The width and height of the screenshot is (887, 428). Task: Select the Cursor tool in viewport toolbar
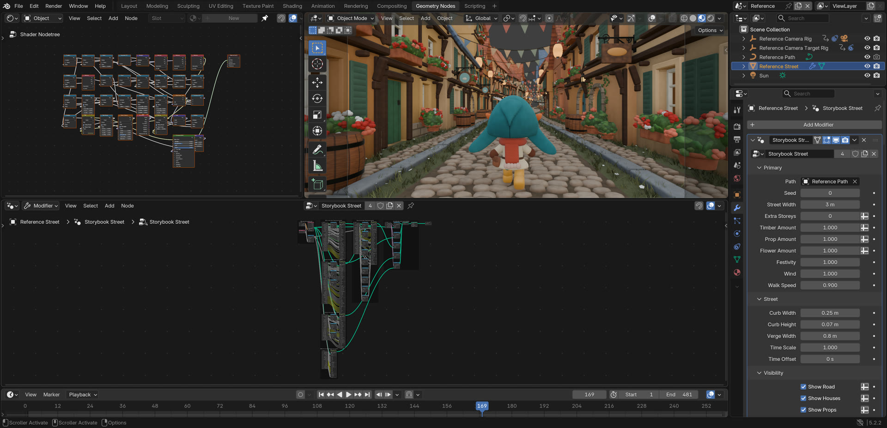(317, 64)
